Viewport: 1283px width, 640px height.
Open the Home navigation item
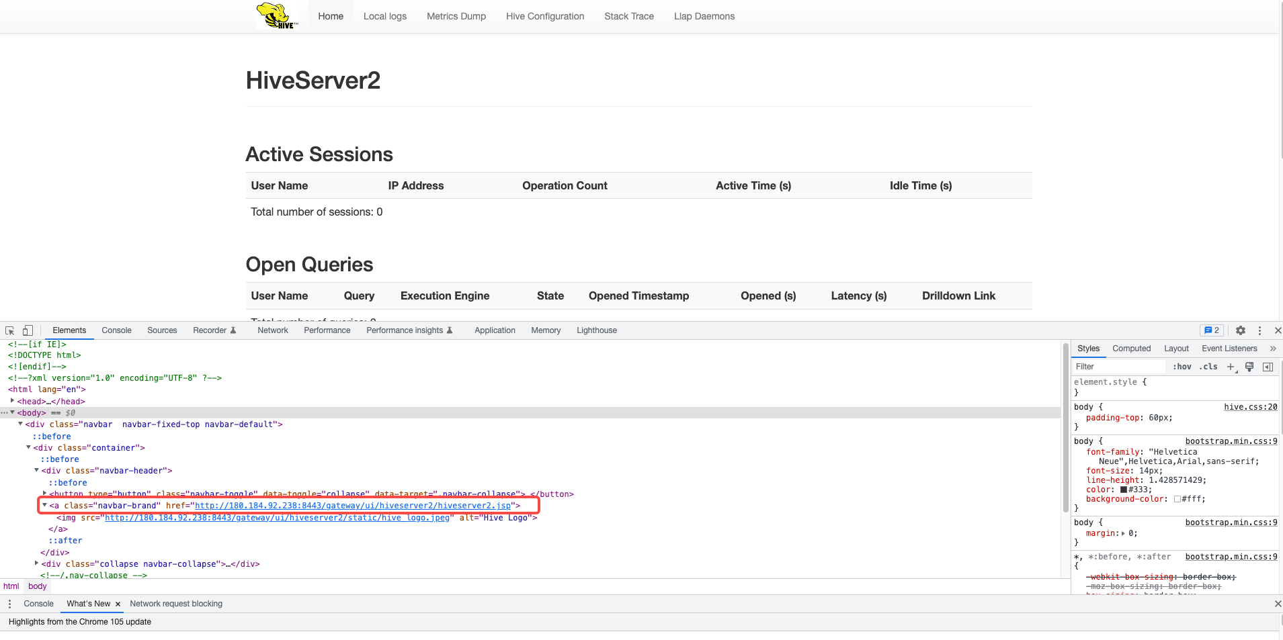(331, 16)
